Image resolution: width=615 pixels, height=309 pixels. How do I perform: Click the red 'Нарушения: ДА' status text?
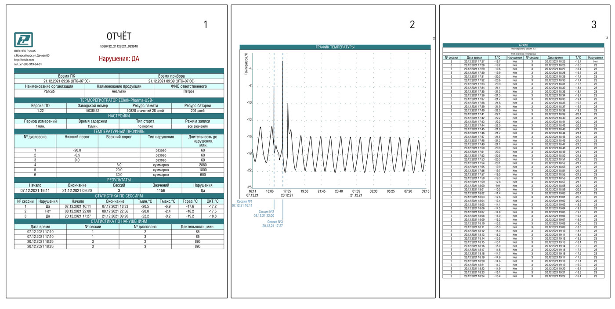pos(119,58)
